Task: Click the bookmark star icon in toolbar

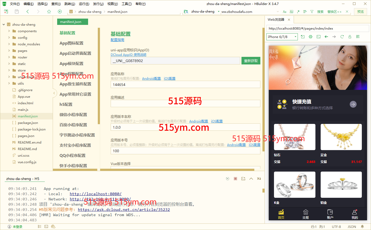Action: [x=49, y=12]
